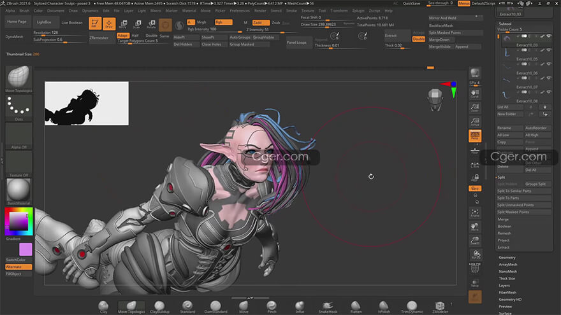Adjust the Draw Size slider

tap(328, 25)
